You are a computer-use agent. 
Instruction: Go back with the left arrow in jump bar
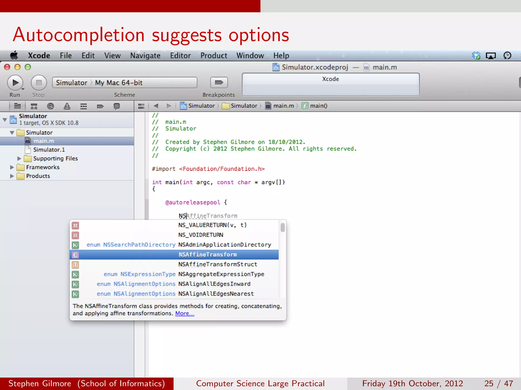point(156,106)
